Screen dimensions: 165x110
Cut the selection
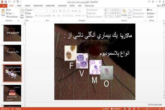click(8, 10)
